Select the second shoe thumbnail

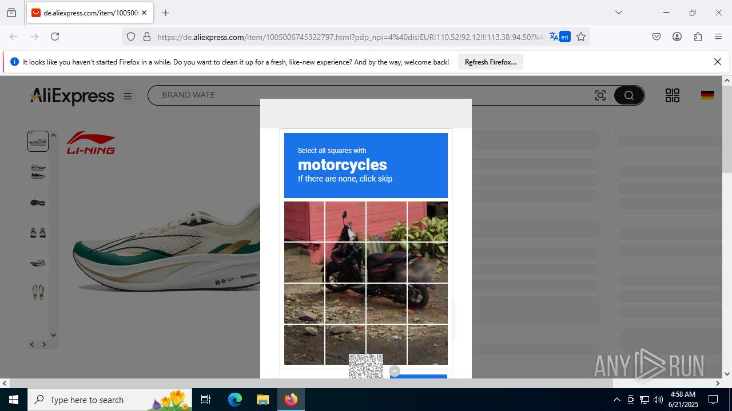coord(38,172)
